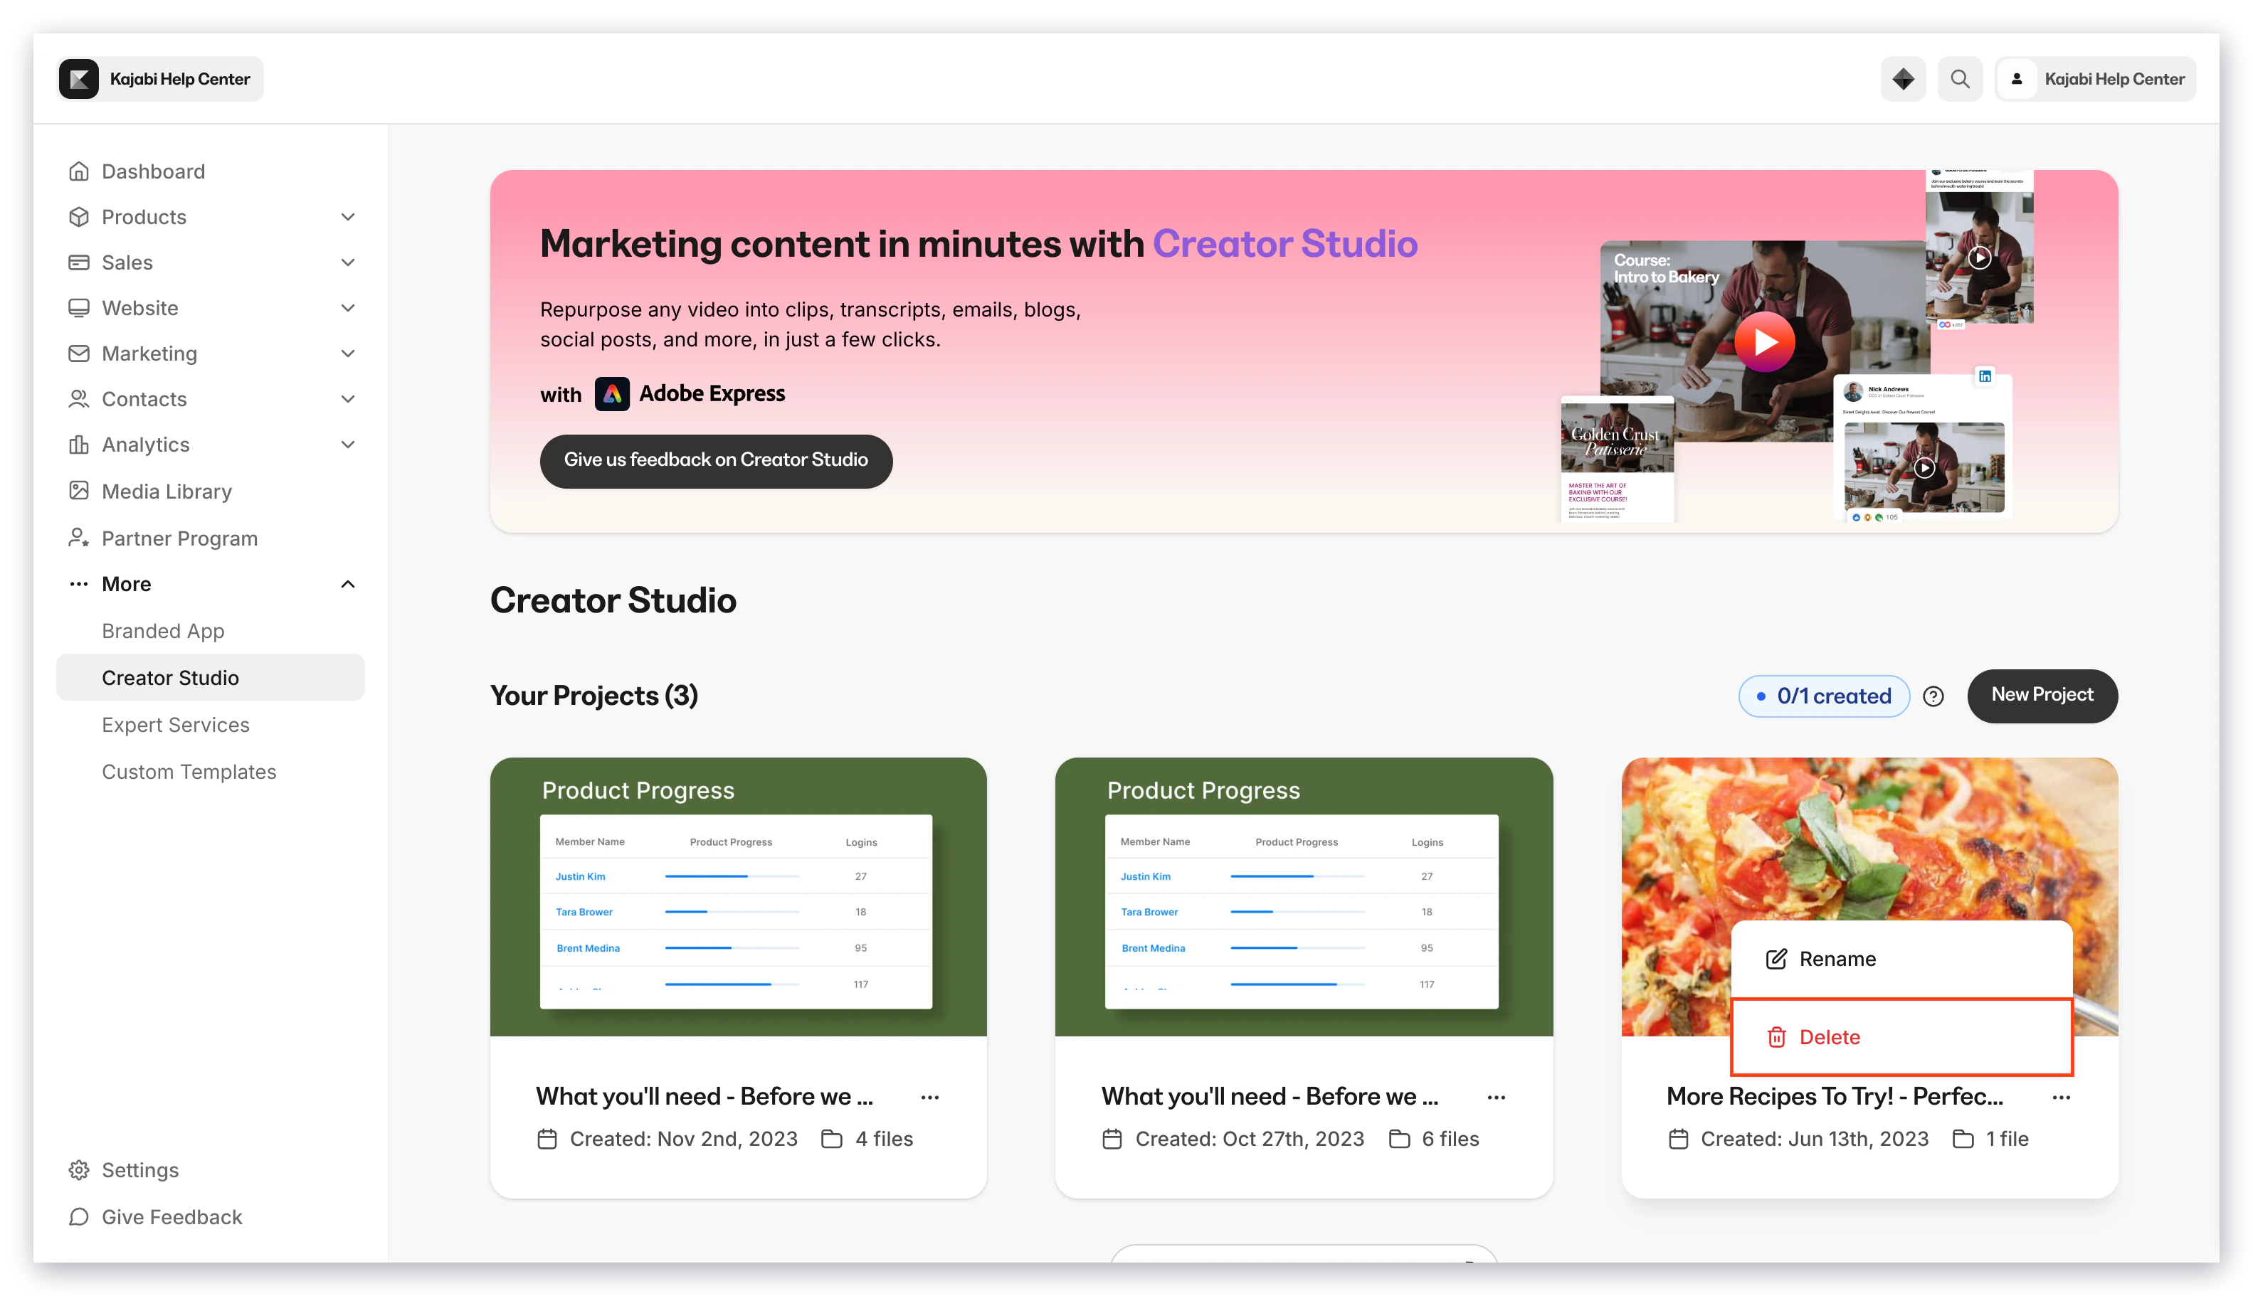Image resolution: width=2253 pixels, height=1296 pixels.
Task: Click the Analytics bar chart icon
Action: (x=78, y=444)
